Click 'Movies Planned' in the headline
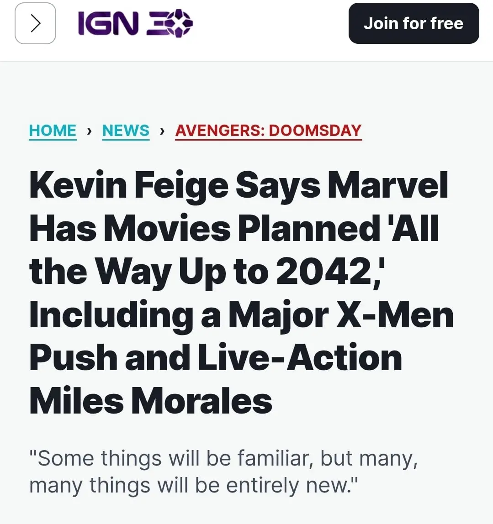Viewport: 493px width, 524px height. tap(242, 229)
